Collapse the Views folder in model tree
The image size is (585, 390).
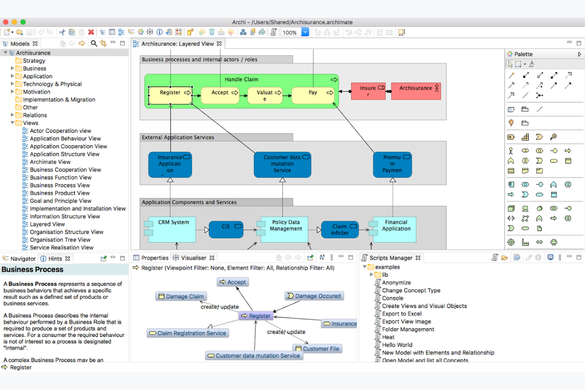coord(12,123)
